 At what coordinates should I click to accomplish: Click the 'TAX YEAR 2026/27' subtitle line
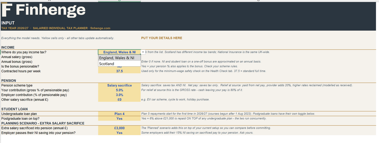[x=56, y=28]
